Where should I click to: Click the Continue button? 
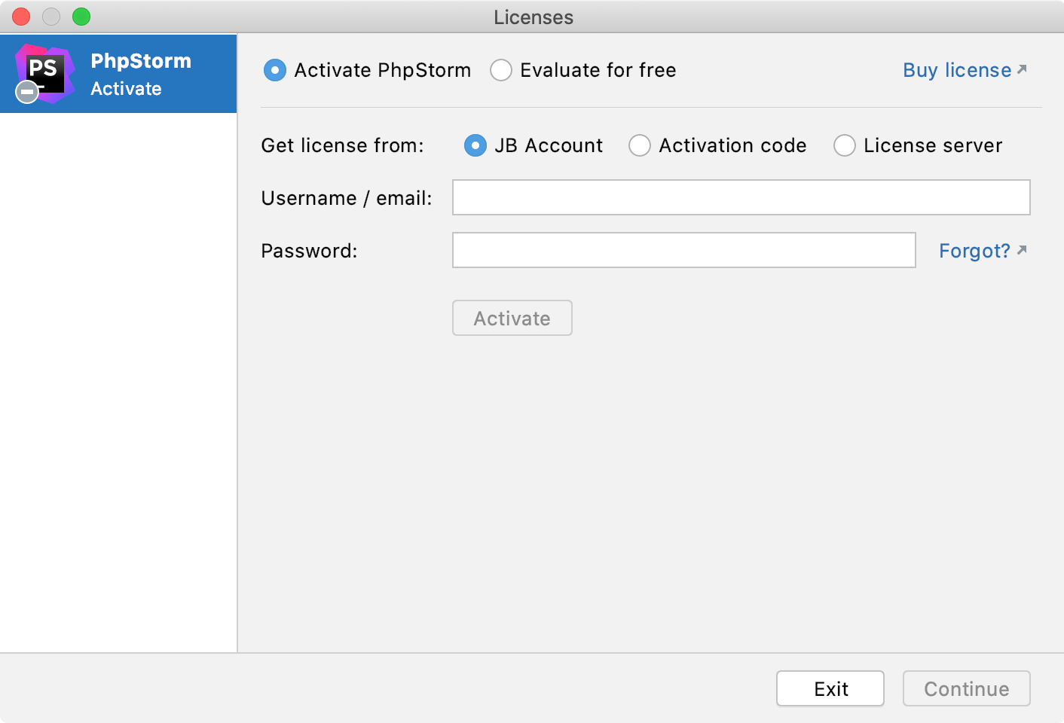click(x=967, y=688)
